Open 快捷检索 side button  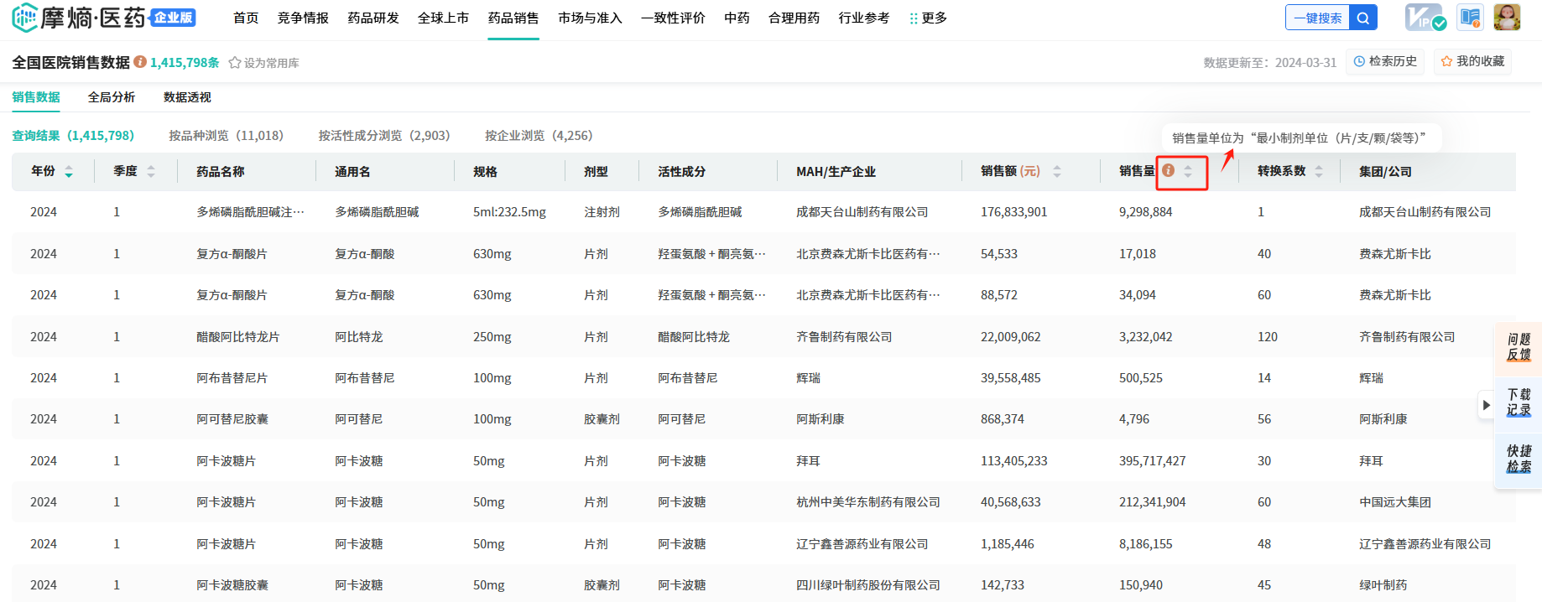pyautogui.click(x=1519, y=459)
